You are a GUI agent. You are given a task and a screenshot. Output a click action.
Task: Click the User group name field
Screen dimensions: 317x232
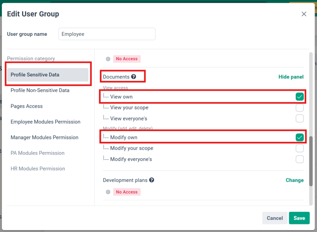[107, 34]
